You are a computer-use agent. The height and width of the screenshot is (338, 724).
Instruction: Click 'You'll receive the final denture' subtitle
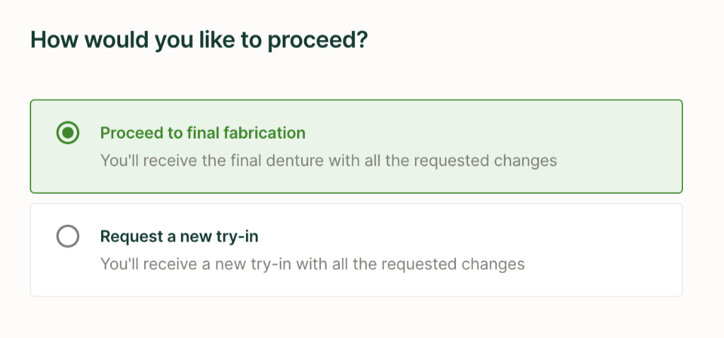click(328, 161)
